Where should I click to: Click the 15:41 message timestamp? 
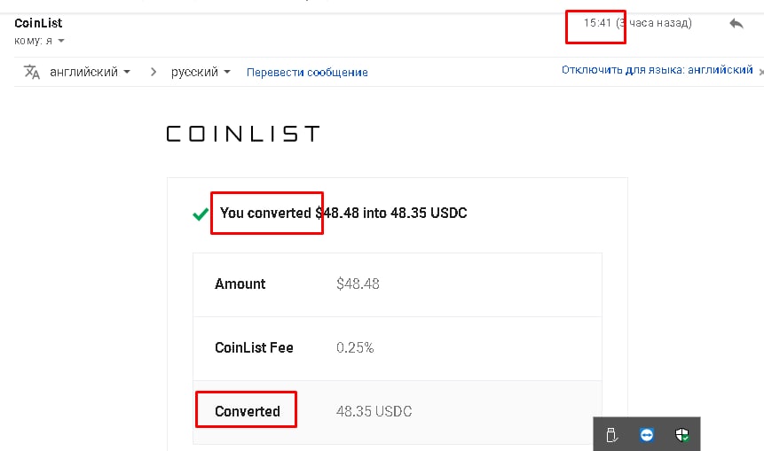597,23
